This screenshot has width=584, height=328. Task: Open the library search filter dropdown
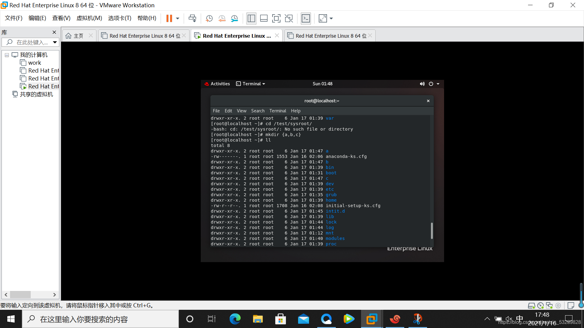coord(55,42)
